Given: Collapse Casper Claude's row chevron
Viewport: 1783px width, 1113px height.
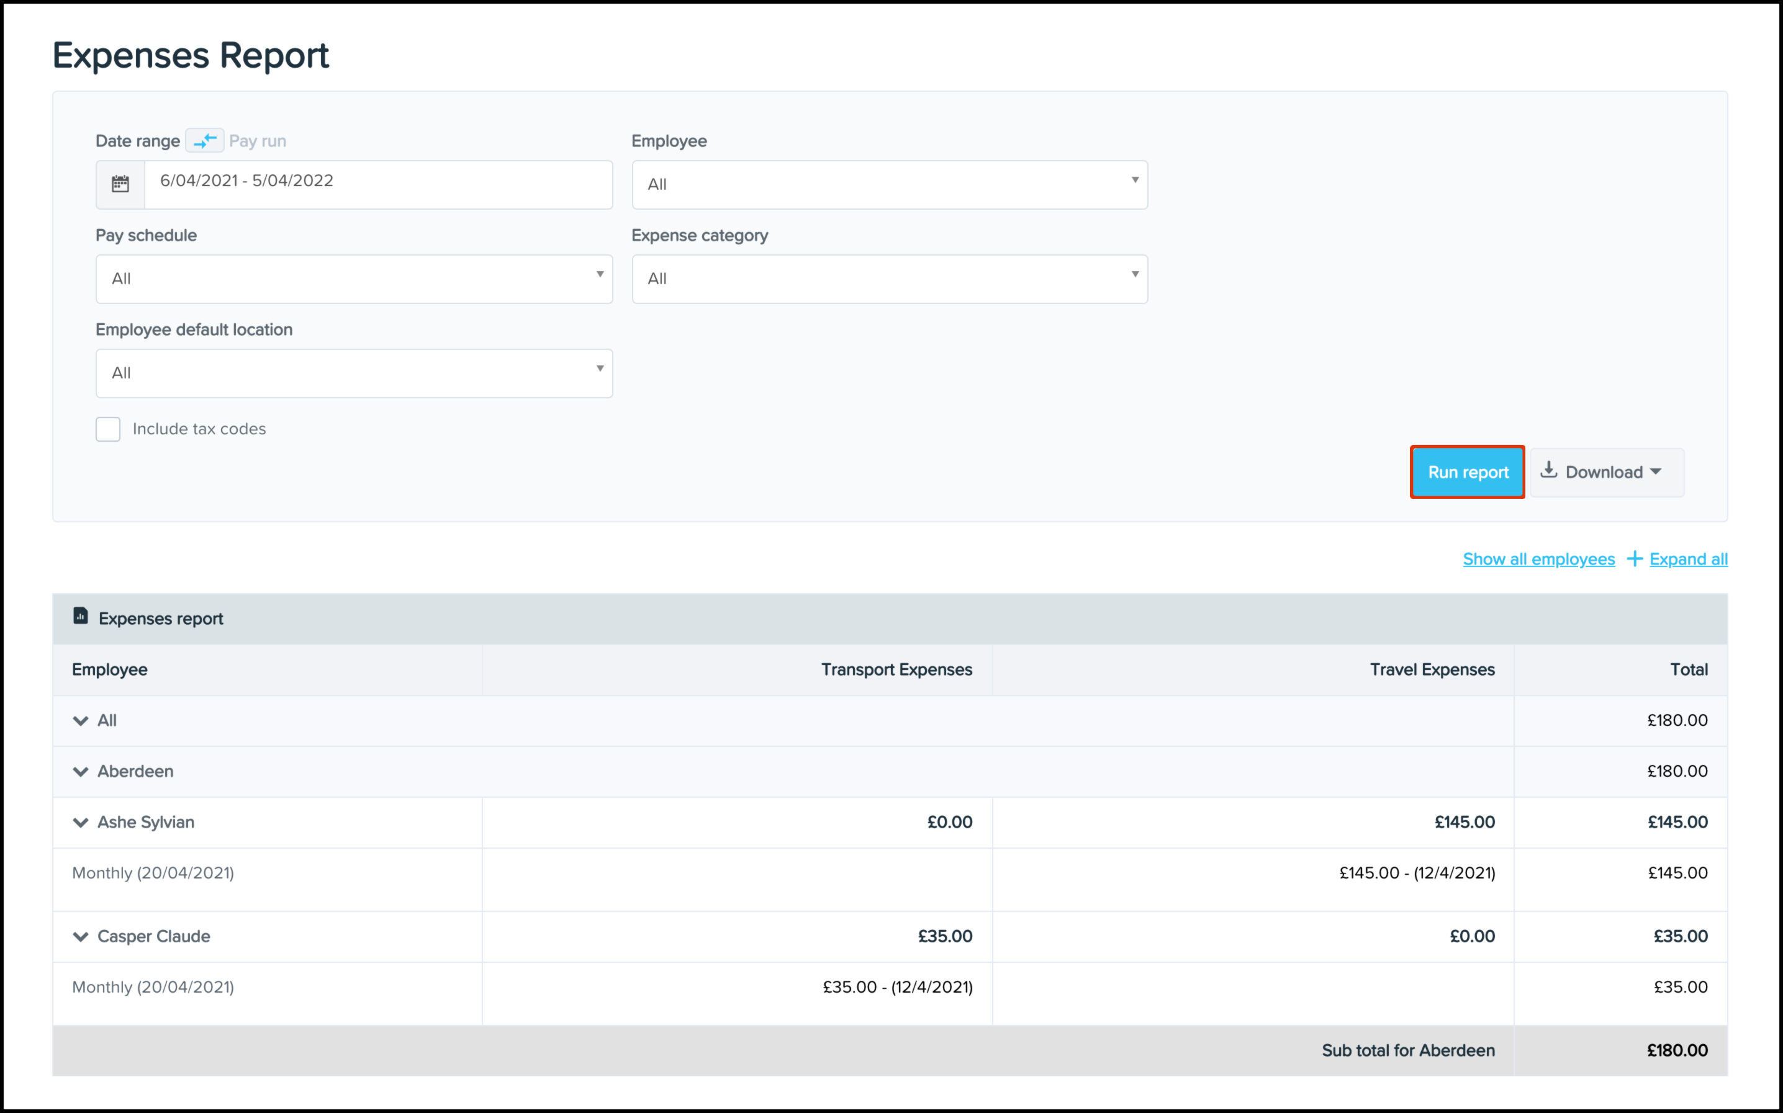Looking at the screenshot, I should pyautogui.click(x=80, y=936).
